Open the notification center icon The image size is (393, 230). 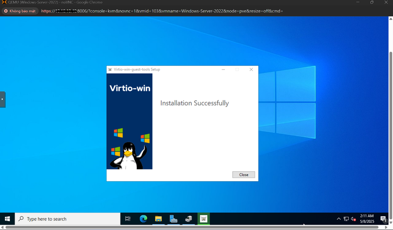tap(384, 219)
